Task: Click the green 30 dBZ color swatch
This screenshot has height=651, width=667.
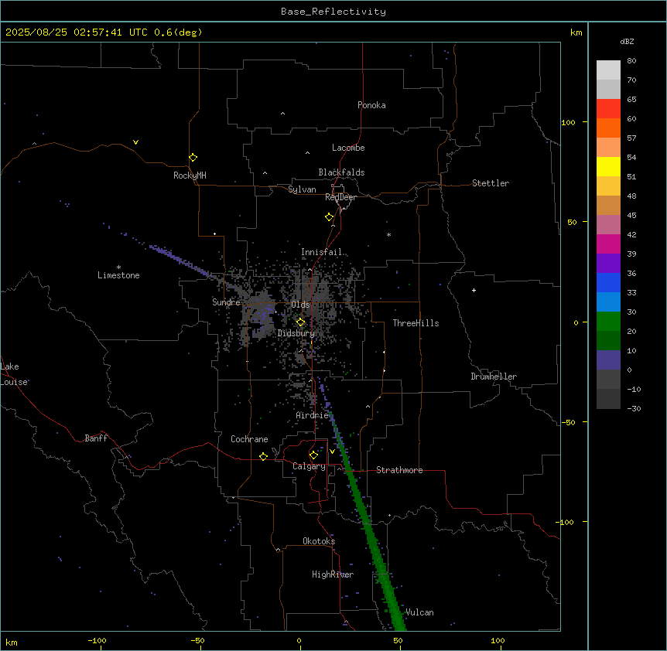Action: pos(608,322)
